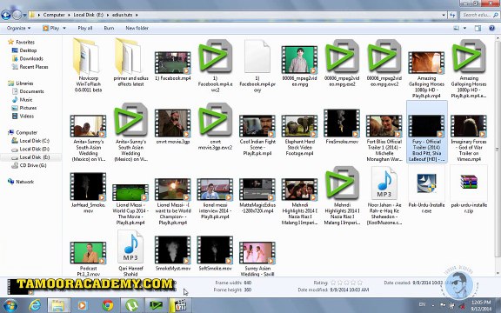Open Windows Media Player from the taskbar
Image resolution: width=501 pixels, height=313 pixels.
(83, 305)
